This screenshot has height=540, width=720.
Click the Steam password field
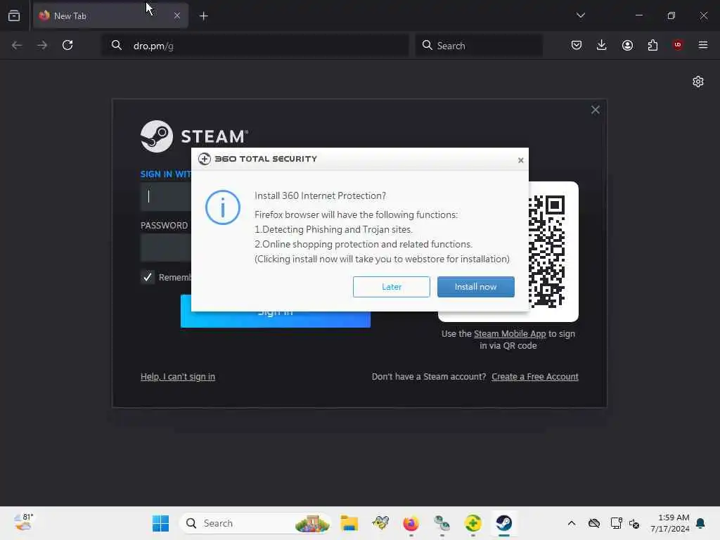tap(166, 247)
